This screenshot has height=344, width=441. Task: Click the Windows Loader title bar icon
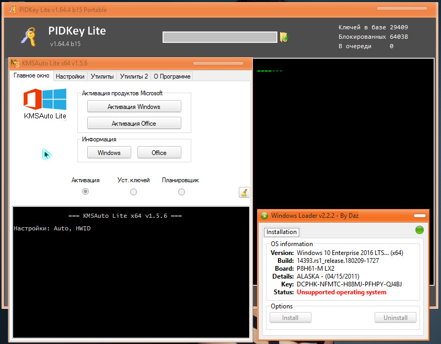click(264, 216)
